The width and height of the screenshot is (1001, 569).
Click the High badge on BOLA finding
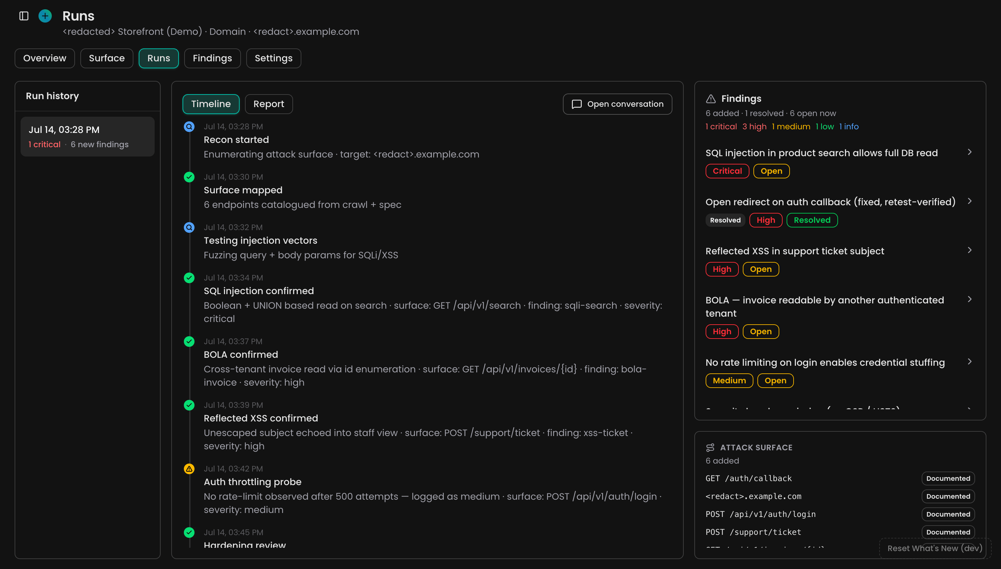pyautogui.click(x=722, y=332)
